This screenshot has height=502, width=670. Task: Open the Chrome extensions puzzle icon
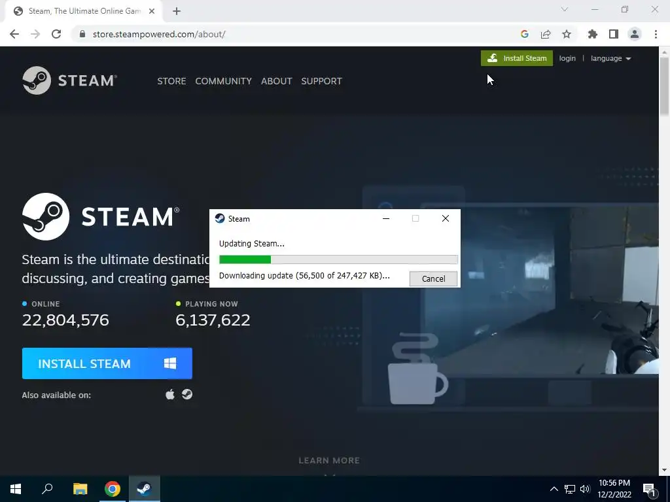pyautogui.click(x=593, y=34)
